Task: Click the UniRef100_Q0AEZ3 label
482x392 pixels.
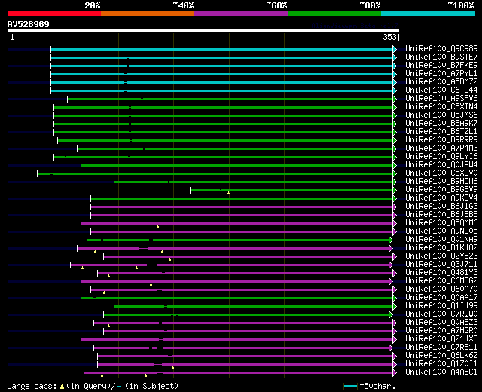Action: (441, 323)
